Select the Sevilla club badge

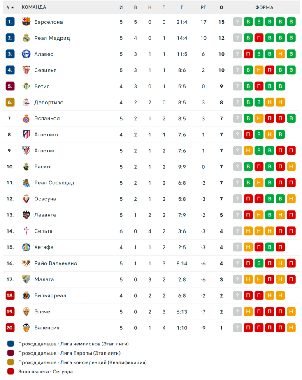tap(26, 70)
